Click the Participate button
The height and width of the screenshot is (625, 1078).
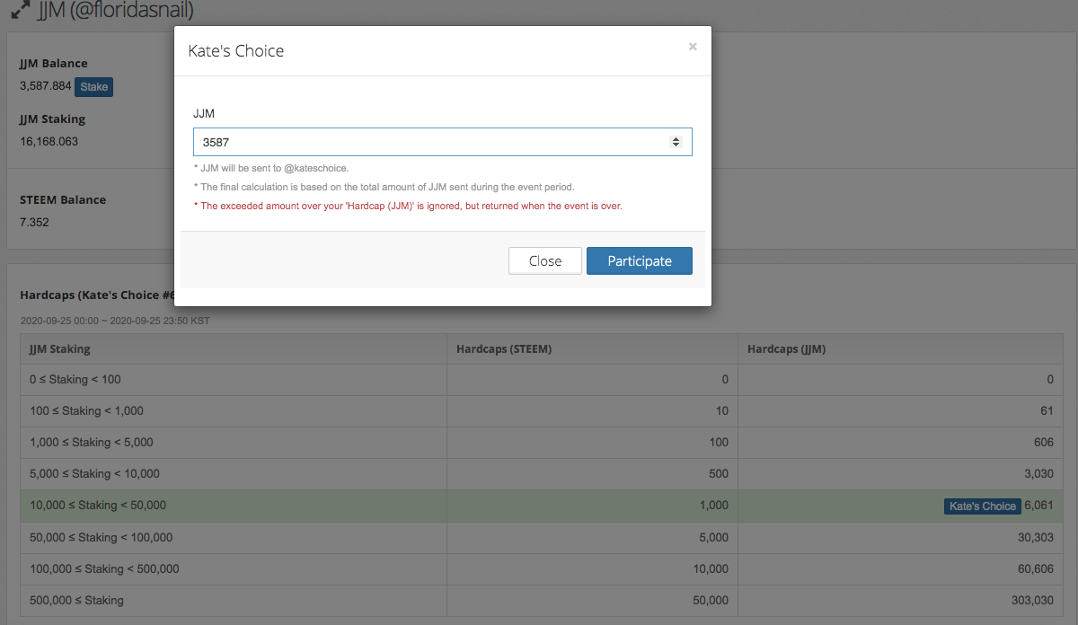pos(640,260)
